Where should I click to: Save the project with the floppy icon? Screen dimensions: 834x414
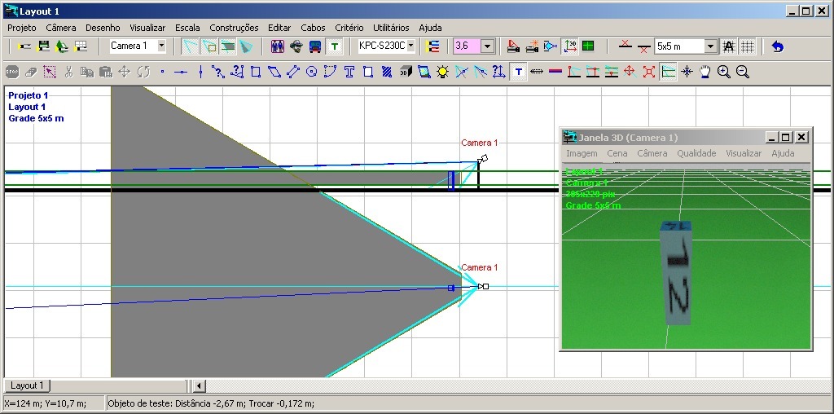(x=43, y=46)
